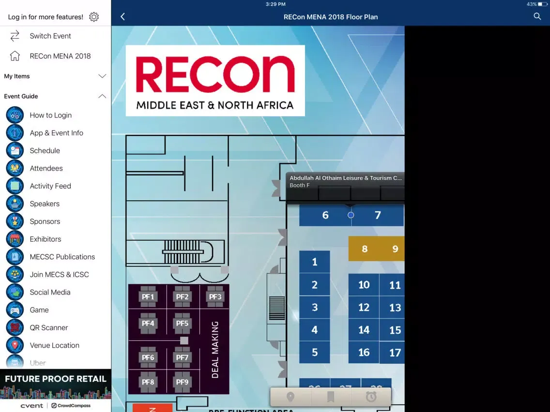550x412 pixels.
Task: Open the Uber menu item
Action: 55,362
